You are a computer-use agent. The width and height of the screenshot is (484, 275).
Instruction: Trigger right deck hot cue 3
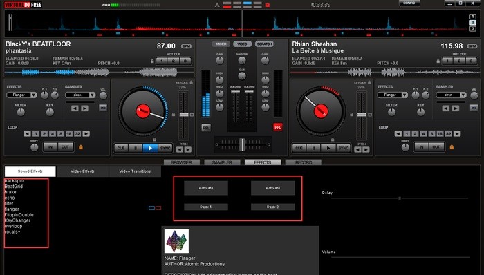click(x=471, y=61)
